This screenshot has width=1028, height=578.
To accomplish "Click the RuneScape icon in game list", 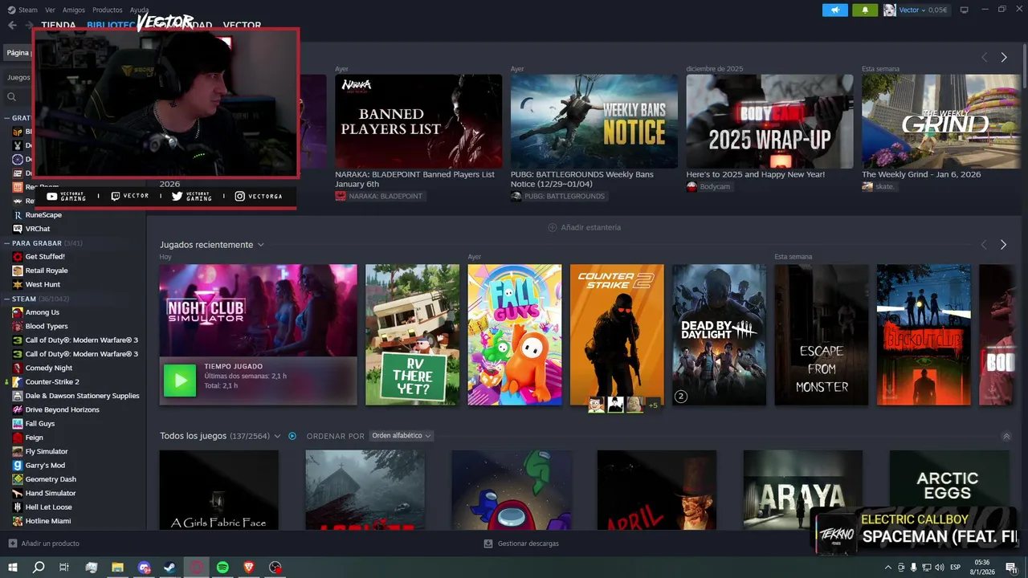I will [18, 215].
